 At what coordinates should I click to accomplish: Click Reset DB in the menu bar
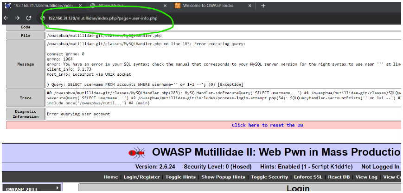(340, 177)
